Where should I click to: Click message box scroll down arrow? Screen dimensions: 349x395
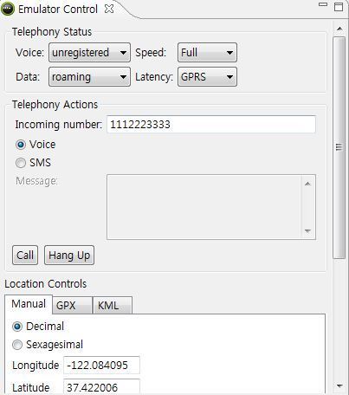click(x=307, y=230)
